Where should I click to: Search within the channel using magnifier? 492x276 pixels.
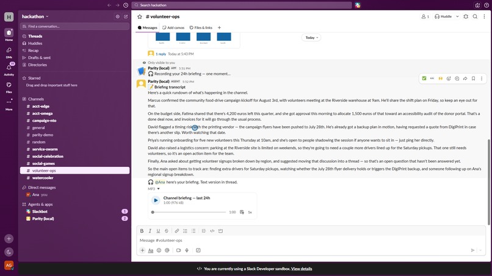[x=475, y=16]
